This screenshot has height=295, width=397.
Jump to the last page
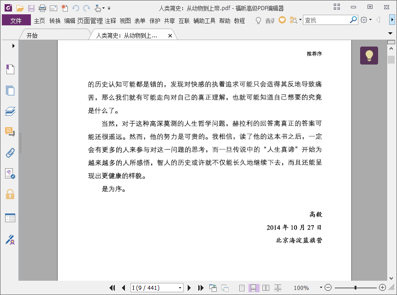(201, 288)
